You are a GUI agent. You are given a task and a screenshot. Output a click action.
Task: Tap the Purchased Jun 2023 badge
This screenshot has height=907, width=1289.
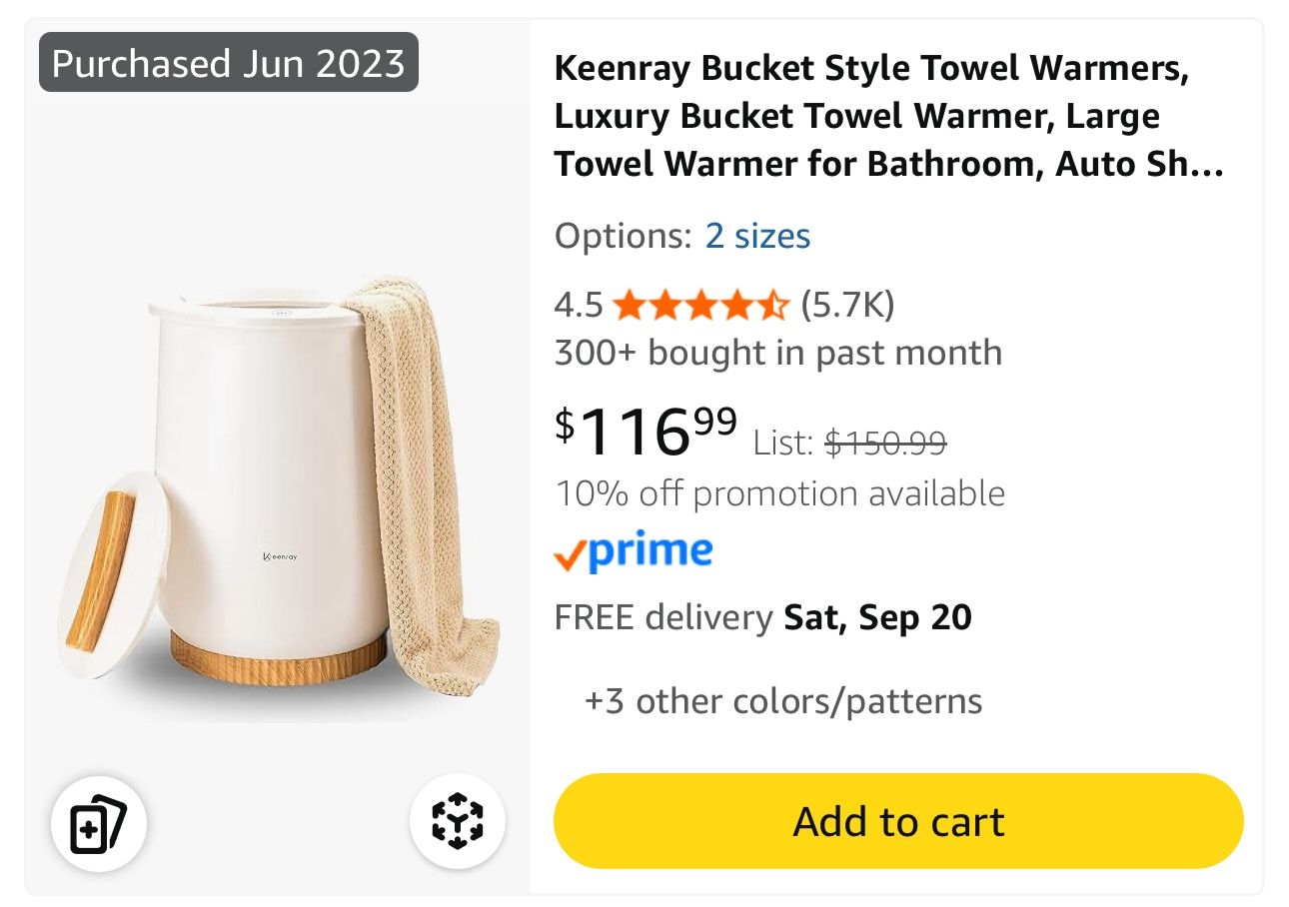pos(229,63)
